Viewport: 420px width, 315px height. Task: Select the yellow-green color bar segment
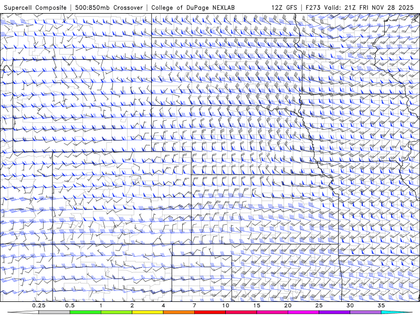[x=117, y=312]
